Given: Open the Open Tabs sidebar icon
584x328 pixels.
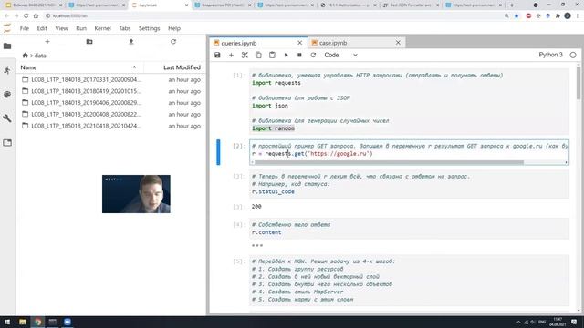Looking at the screenshot, I should pyautogui.click(x=7, y=143).
